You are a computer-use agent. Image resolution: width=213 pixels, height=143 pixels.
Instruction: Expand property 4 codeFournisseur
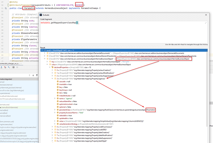[52, 127]
